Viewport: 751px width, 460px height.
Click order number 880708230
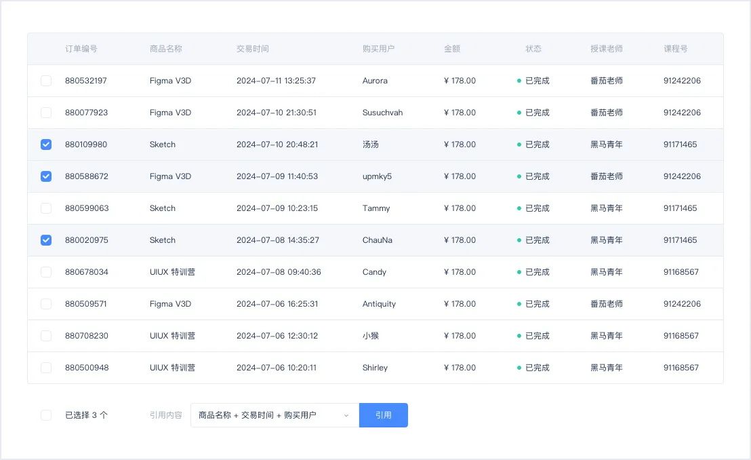pyautogui.click(x=87, y=336)
